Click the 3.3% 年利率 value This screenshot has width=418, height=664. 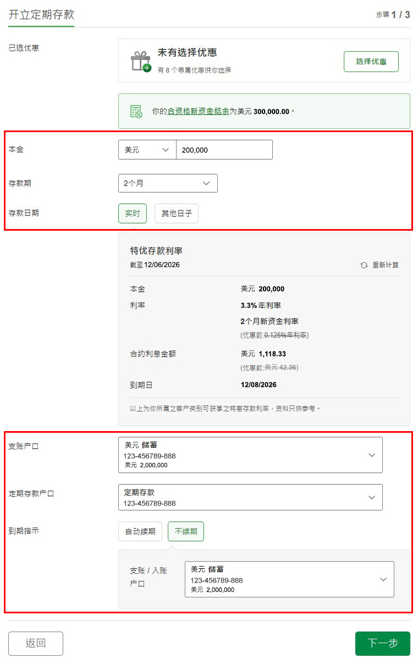261,306
